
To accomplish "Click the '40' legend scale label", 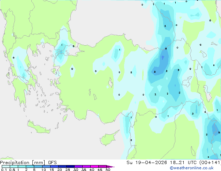I will pos(92,170).
